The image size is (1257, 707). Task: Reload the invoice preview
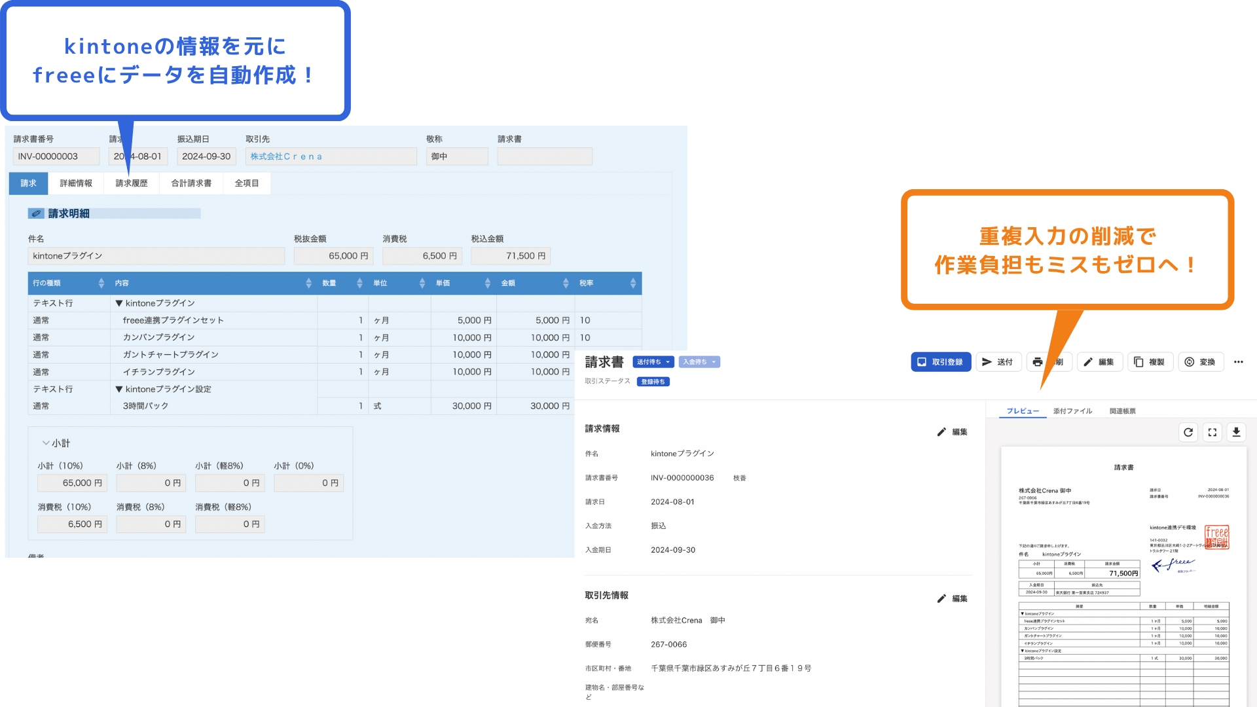point(1188,432)
